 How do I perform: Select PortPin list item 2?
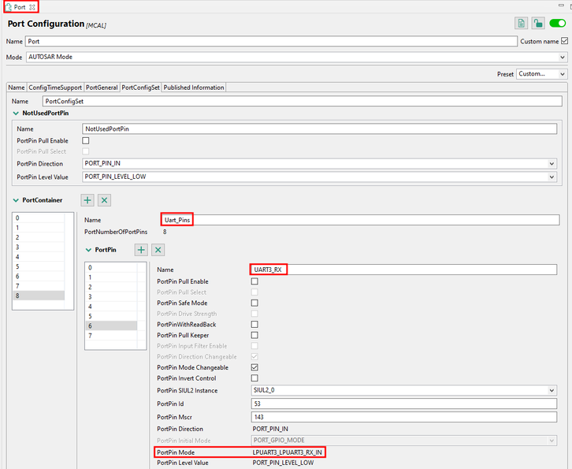[111, 287]
